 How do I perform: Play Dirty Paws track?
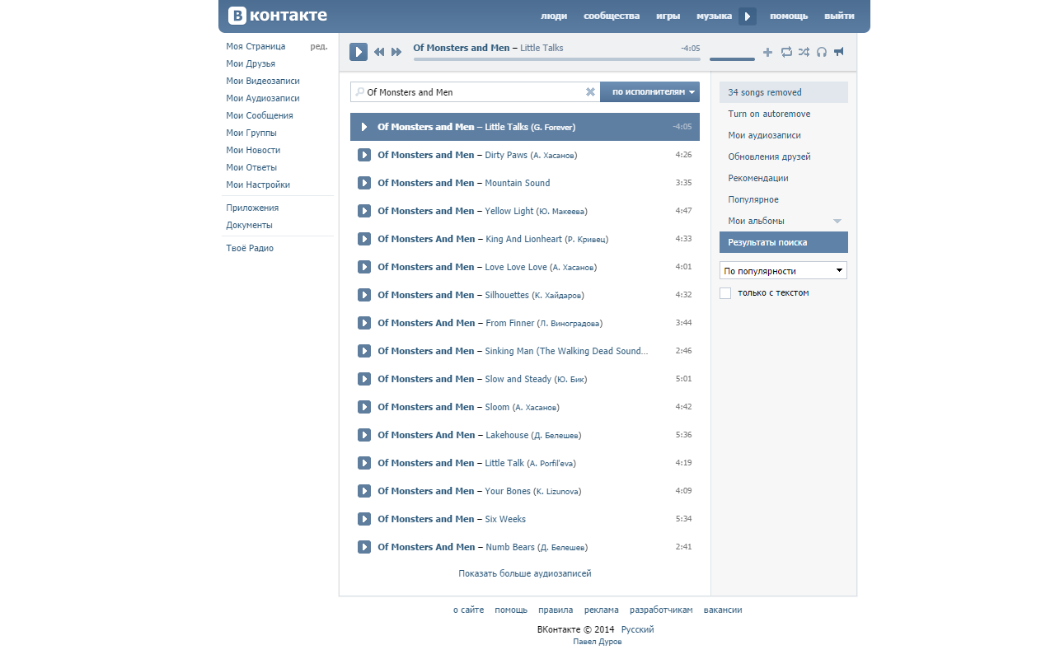(364, 155)
